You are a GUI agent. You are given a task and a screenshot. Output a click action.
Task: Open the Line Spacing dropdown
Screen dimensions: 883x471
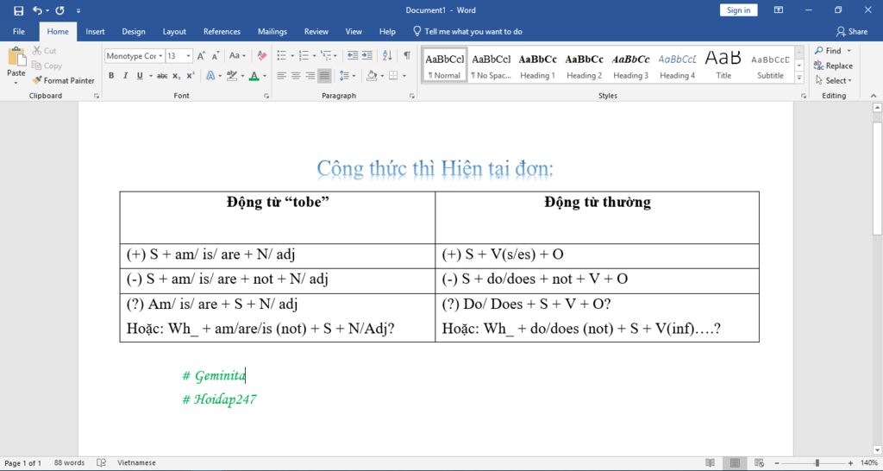click(348, 76)
